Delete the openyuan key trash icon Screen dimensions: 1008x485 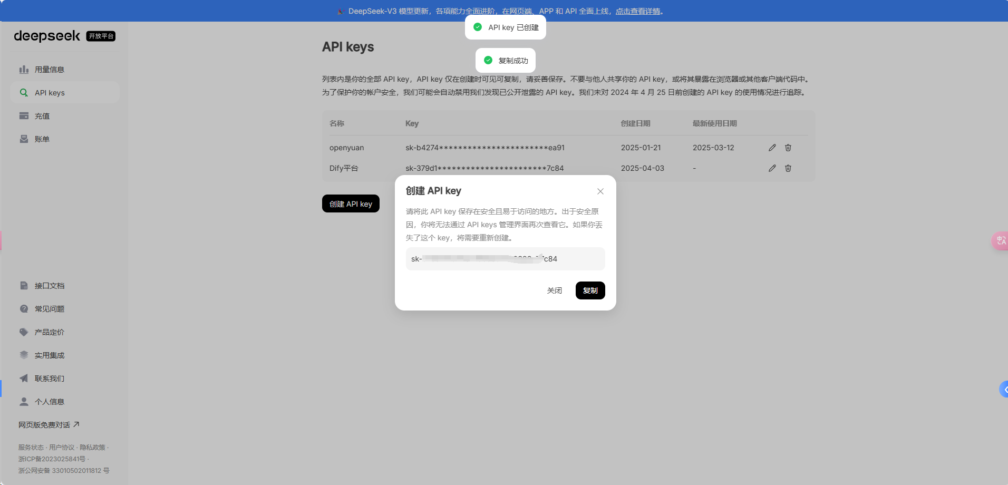point(788,148)
